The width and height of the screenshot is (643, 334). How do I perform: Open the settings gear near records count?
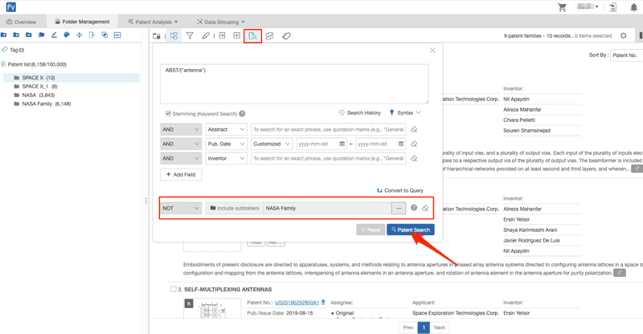coord(624,35)
